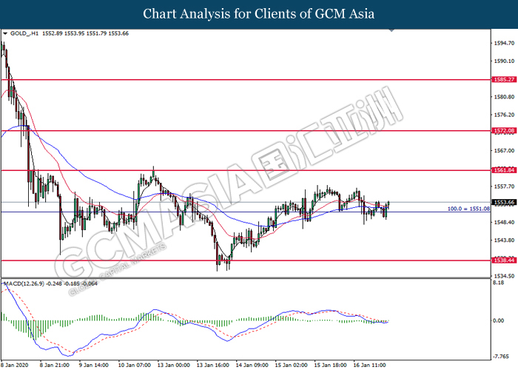Click the current price tag 1553.66
The width and height of the screenshot is (518, 370).
pyautogui.click(x=504, y=202)
